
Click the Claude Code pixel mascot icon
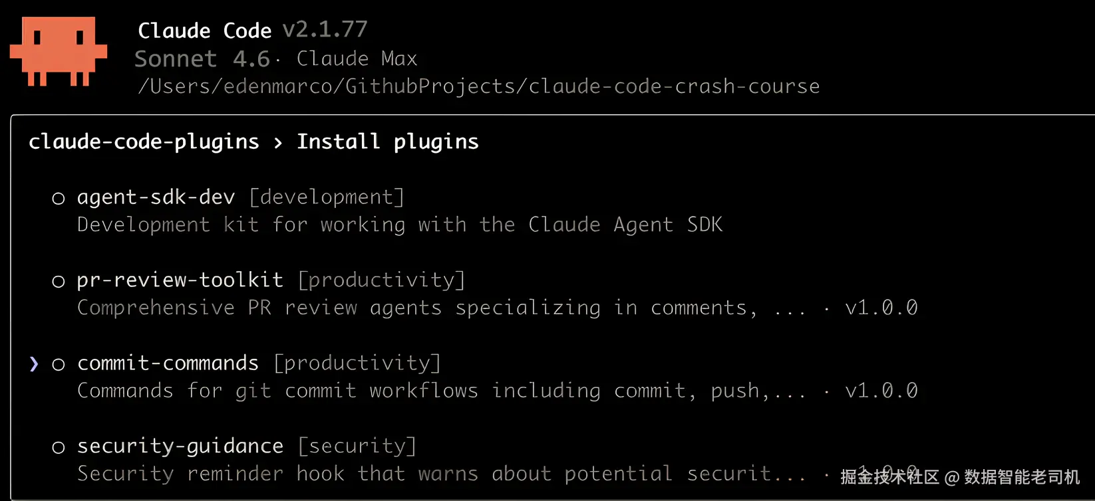pos(59,51)
